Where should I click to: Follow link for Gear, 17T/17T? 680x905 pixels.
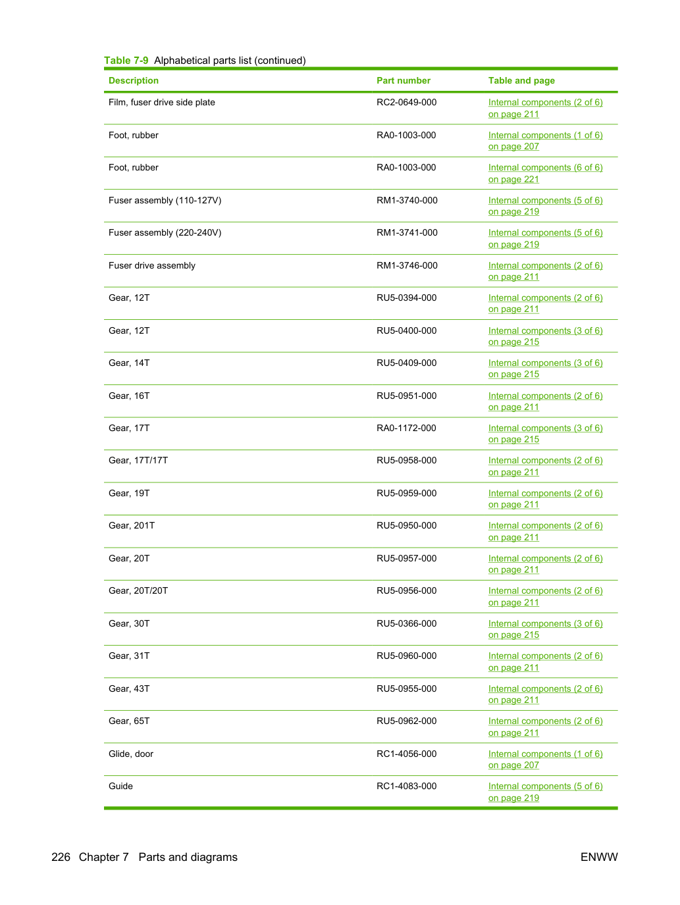point(545,466)
